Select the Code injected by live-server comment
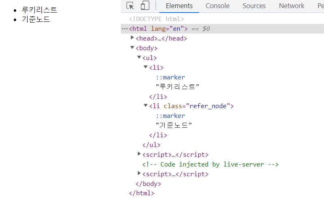Image resolution: width=324 pixels, height=224 pixels. point(210,164)
